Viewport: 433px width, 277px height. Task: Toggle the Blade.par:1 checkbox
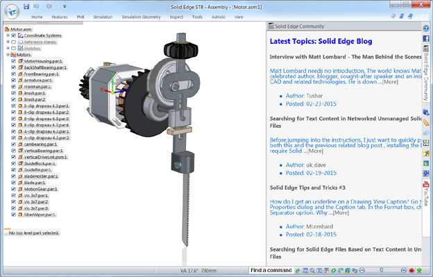(x=14, y=183)
